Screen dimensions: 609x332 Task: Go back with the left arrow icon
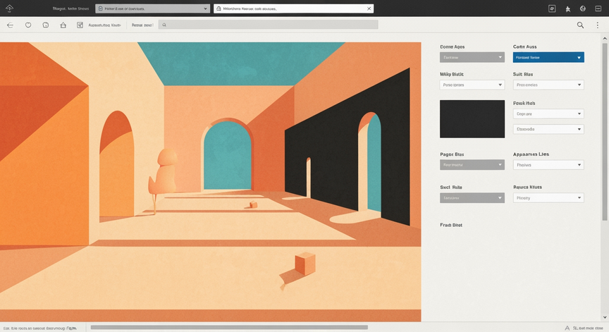click(x=10, y=25)
